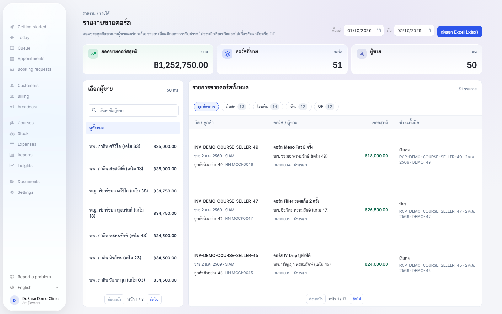Select seller พญ. พิมพ์ชนก ศรีวิไล (เดโม 38)
Viewport: 502px width, 314px height.
pos(133,191)
